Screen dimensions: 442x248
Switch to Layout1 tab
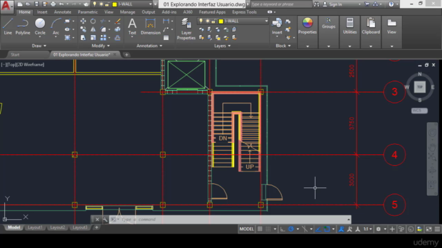[x=35, y=227]
